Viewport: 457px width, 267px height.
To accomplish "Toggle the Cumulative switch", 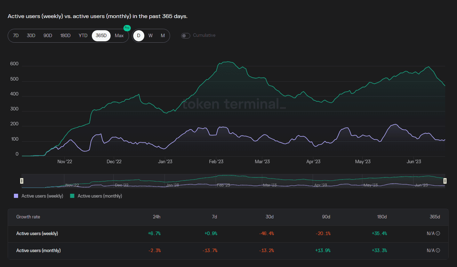I will [x=186, y=36].
